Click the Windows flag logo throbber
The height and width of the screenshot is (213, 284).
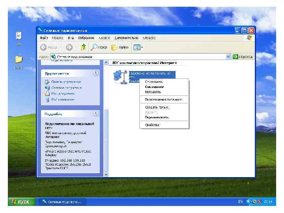point(249,38)
